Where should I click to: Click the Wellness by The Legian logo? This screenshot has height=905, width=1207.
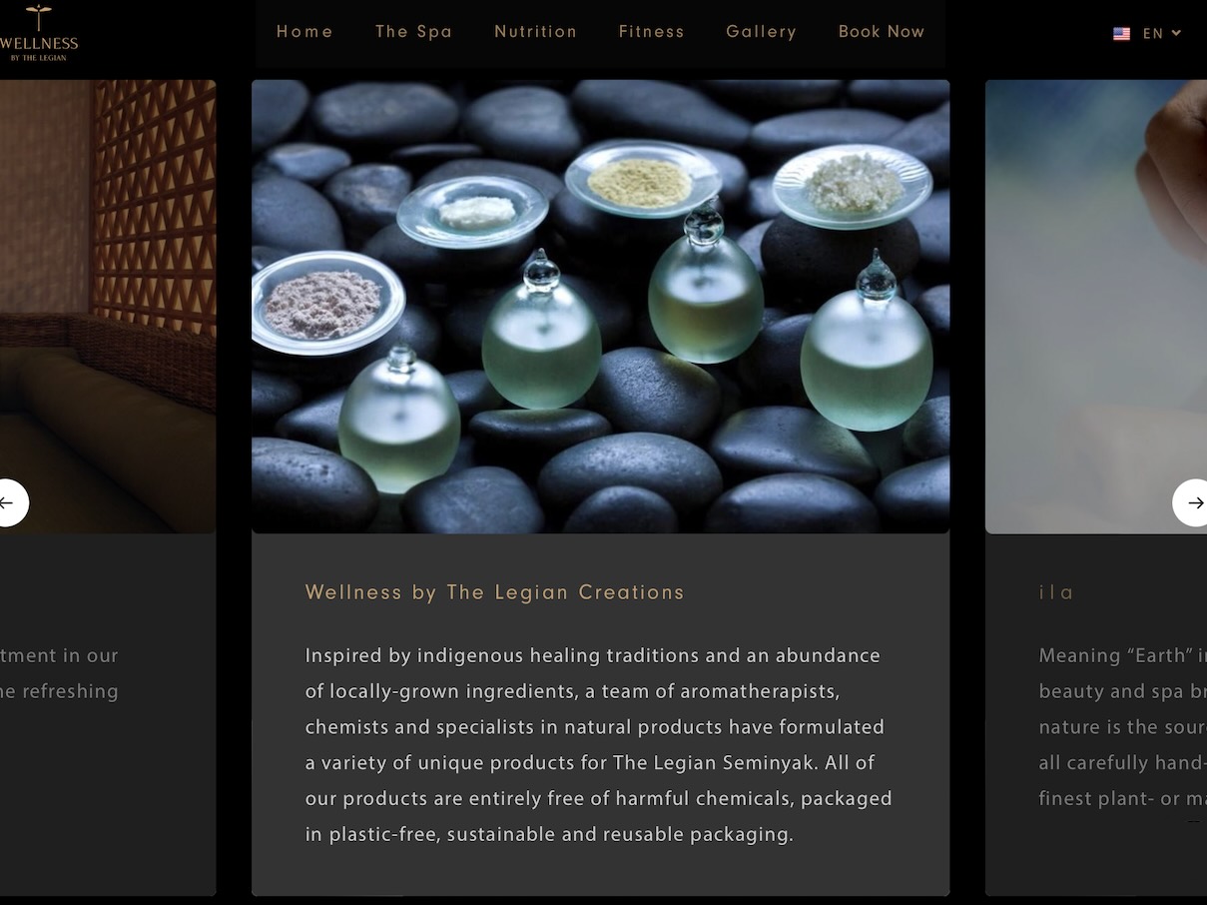tap(37, 33)
